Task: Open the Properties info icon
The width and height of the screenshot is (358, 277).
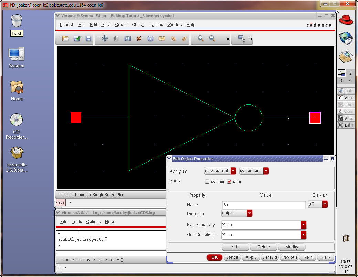Action: [x=150, y=39]
